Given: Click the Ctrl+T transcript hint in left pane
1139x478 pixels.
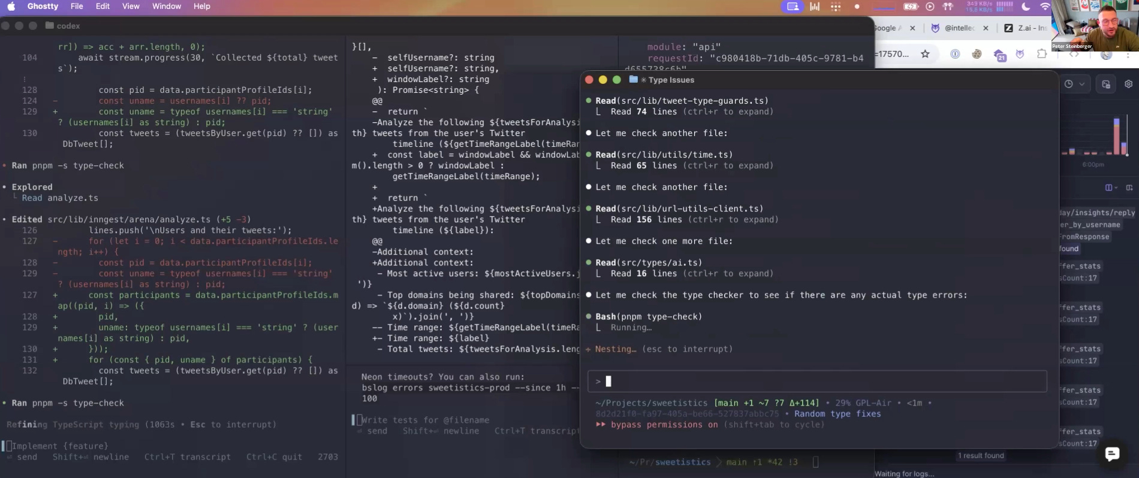Looking at the screenshot, I should [x=187, y=457].
